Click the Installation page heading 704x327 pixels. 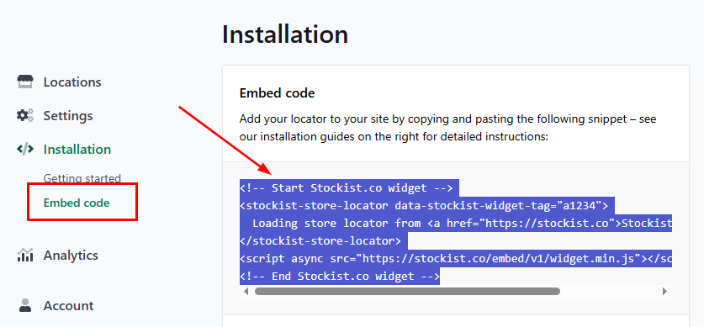pyautogui.click(x=285, y=34)
